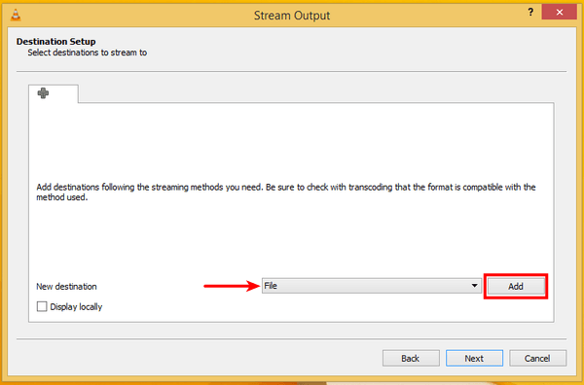Go Back to the previous step
584x385 pixels.
coord(411,358)
